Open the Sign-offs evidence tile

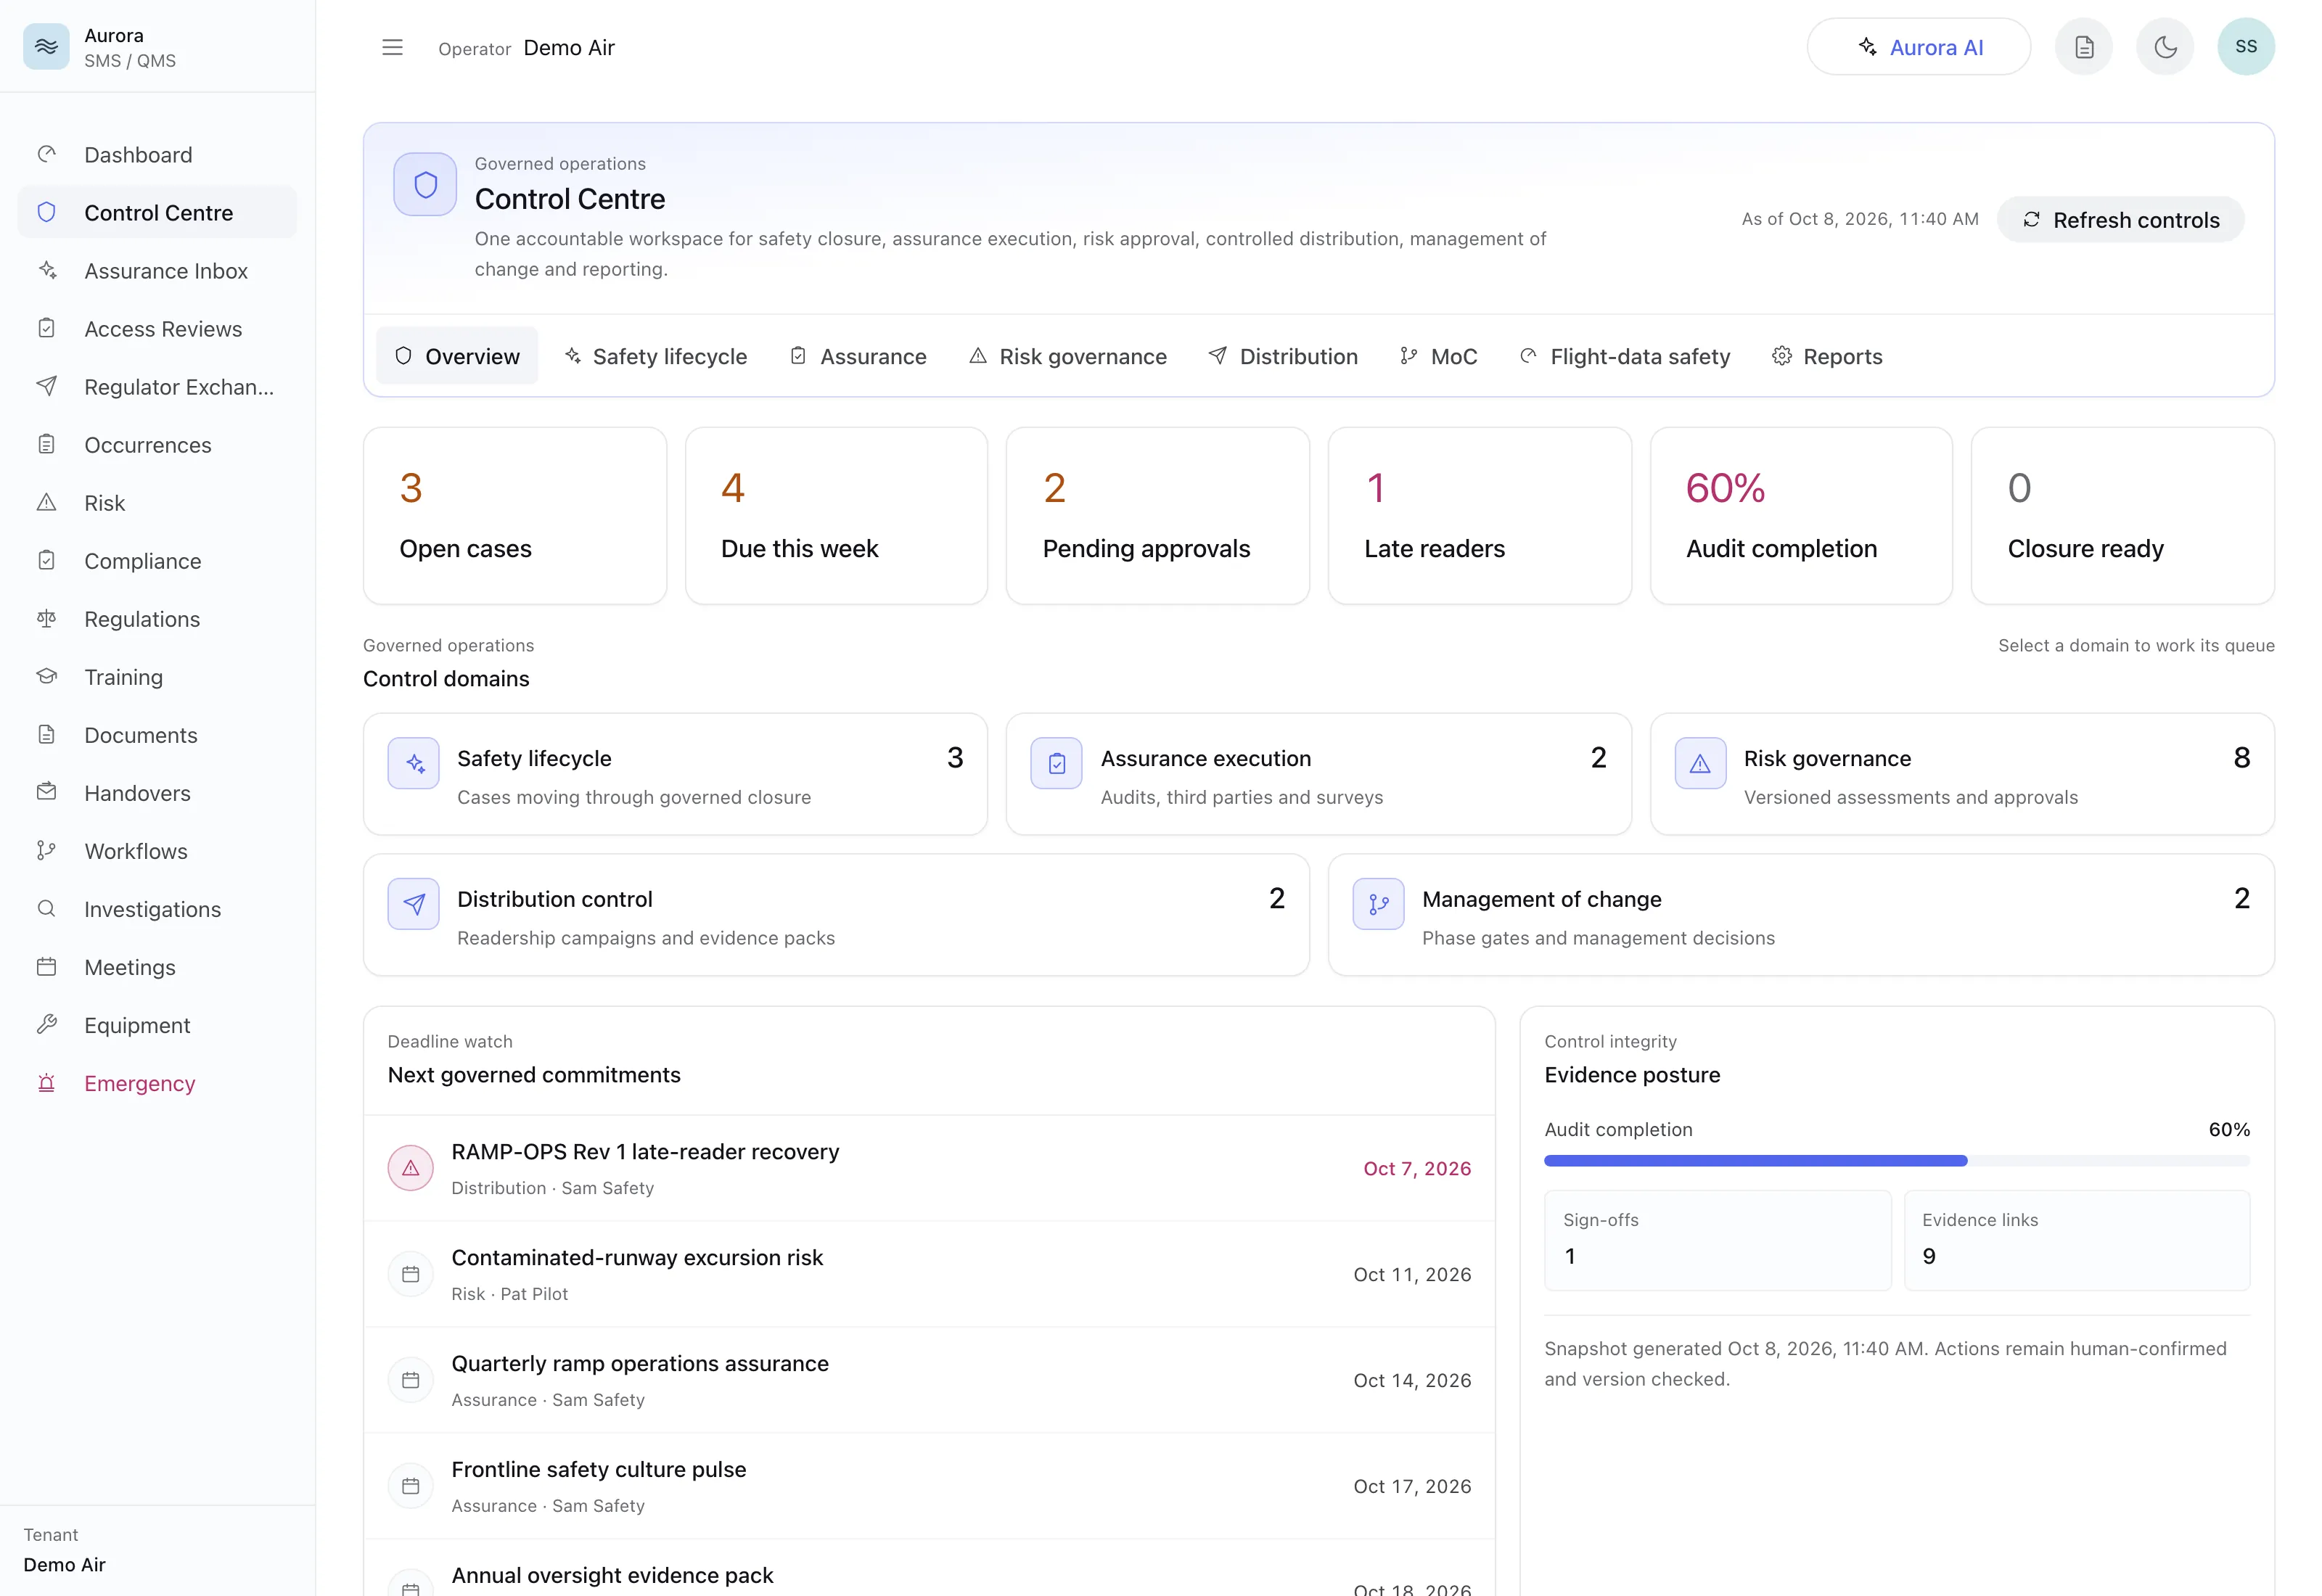pyautogui.click(x=1718, y=1241)
